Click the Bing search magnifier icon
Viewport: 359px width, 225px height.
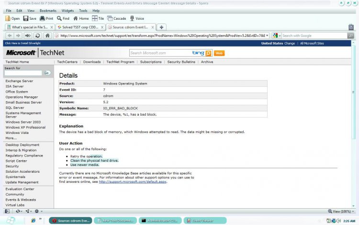point(208,53)
